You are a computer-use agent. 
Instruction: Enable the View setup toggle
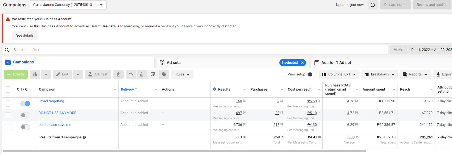pos(312,74)
